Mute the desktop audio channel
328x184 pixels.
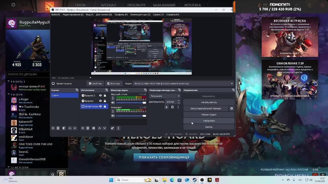(x=113, y=103)
